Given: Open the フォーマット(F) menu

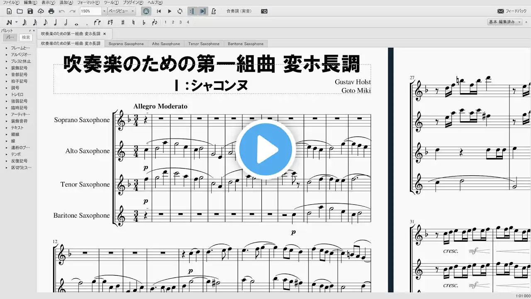Looking at the screenshot, I should (x=88, y=2).
